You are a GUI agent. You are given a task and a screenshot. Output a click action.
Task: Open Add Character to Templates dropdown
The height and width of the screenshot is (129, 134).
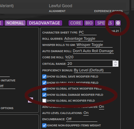102,107
